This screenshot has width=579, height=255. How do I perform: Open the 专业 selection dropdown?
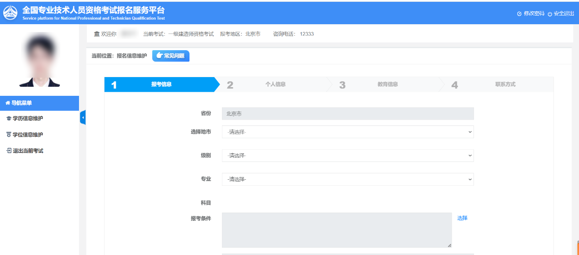(x=347, y=179)
